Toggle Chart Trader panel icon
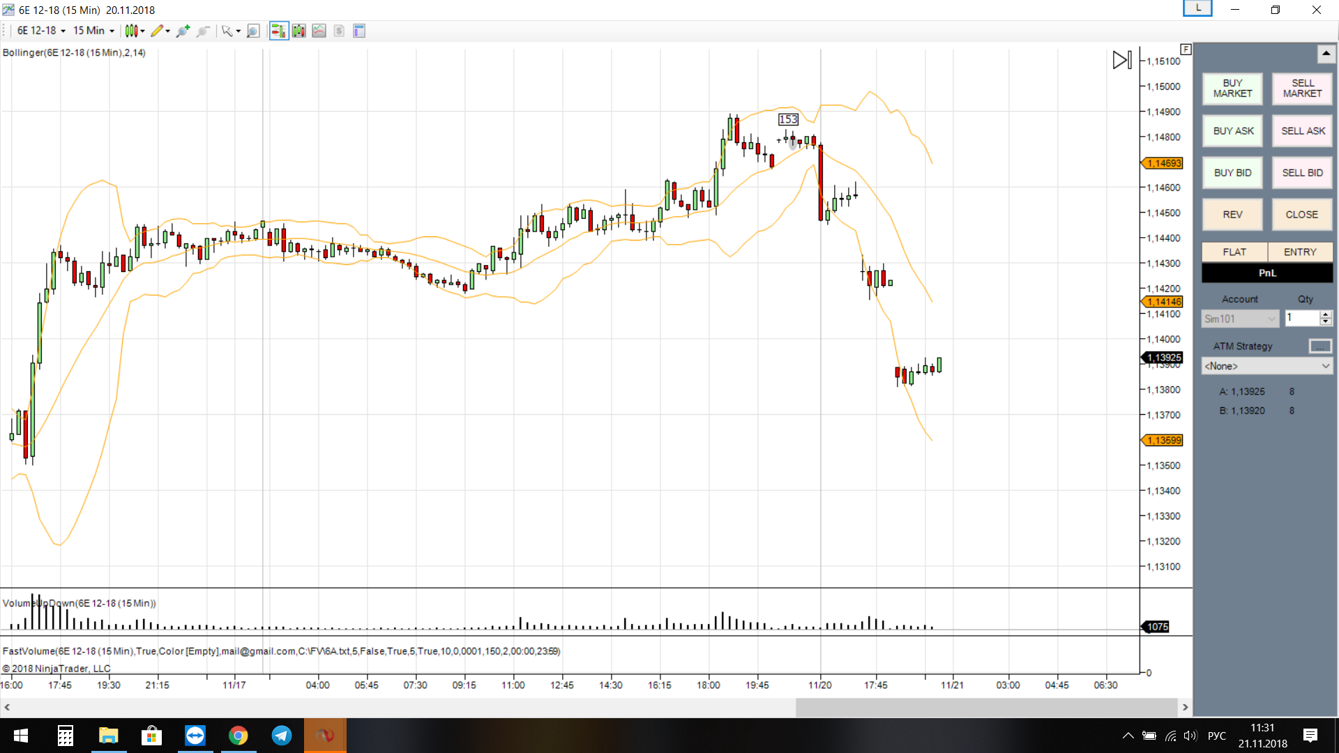This screenshot has height=753, width=1339. 278,31
